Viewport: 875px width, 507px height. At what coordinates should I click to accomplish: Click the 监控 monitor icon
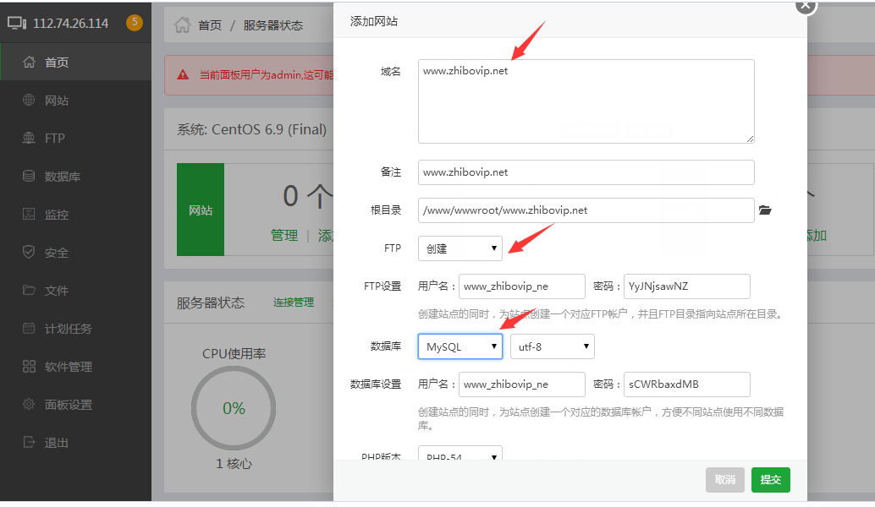tap(29, 215)
